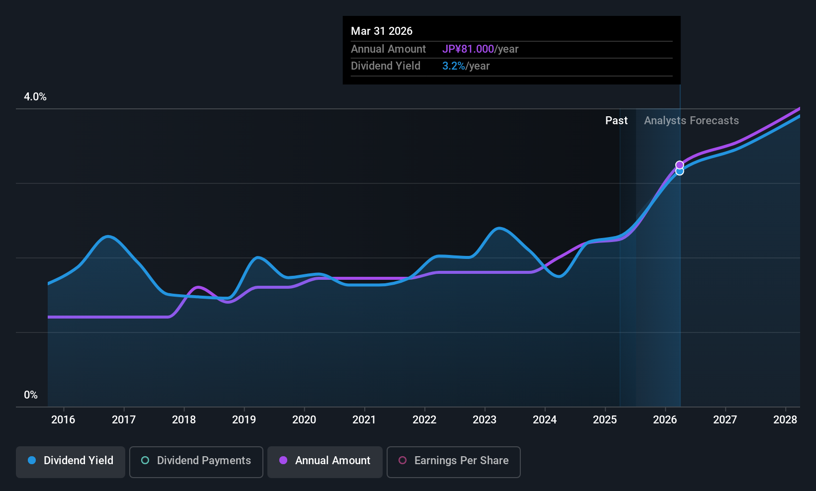Click the Past region label

point(616,121)
